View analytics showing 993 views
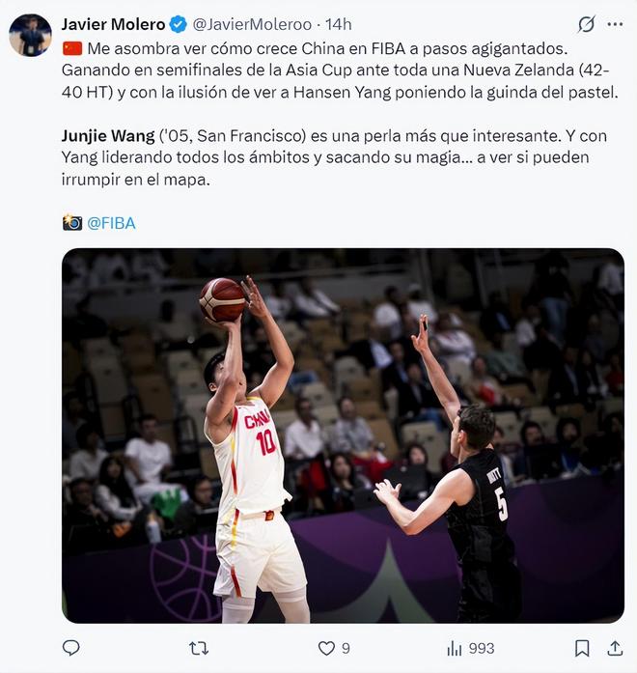Viewport: 637px width, 673px height. [x=471, y=648]
